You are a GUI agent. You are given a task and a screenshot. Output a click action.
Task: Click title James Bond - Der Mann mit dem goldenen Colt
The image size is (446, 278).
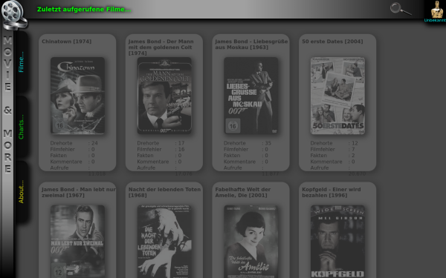coord(161,47)
